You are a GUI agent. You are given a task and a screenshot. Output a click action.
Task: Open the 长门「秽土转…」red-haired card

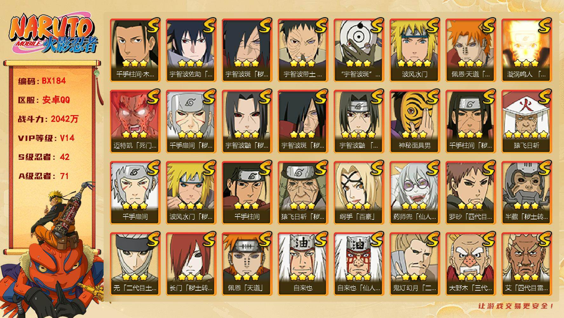tap(191, 264)
